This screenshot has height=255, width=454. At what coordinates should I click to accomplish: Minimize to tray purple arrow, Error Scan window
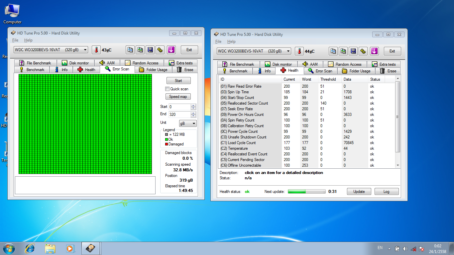pyautogui.click(x=171, y=50)
